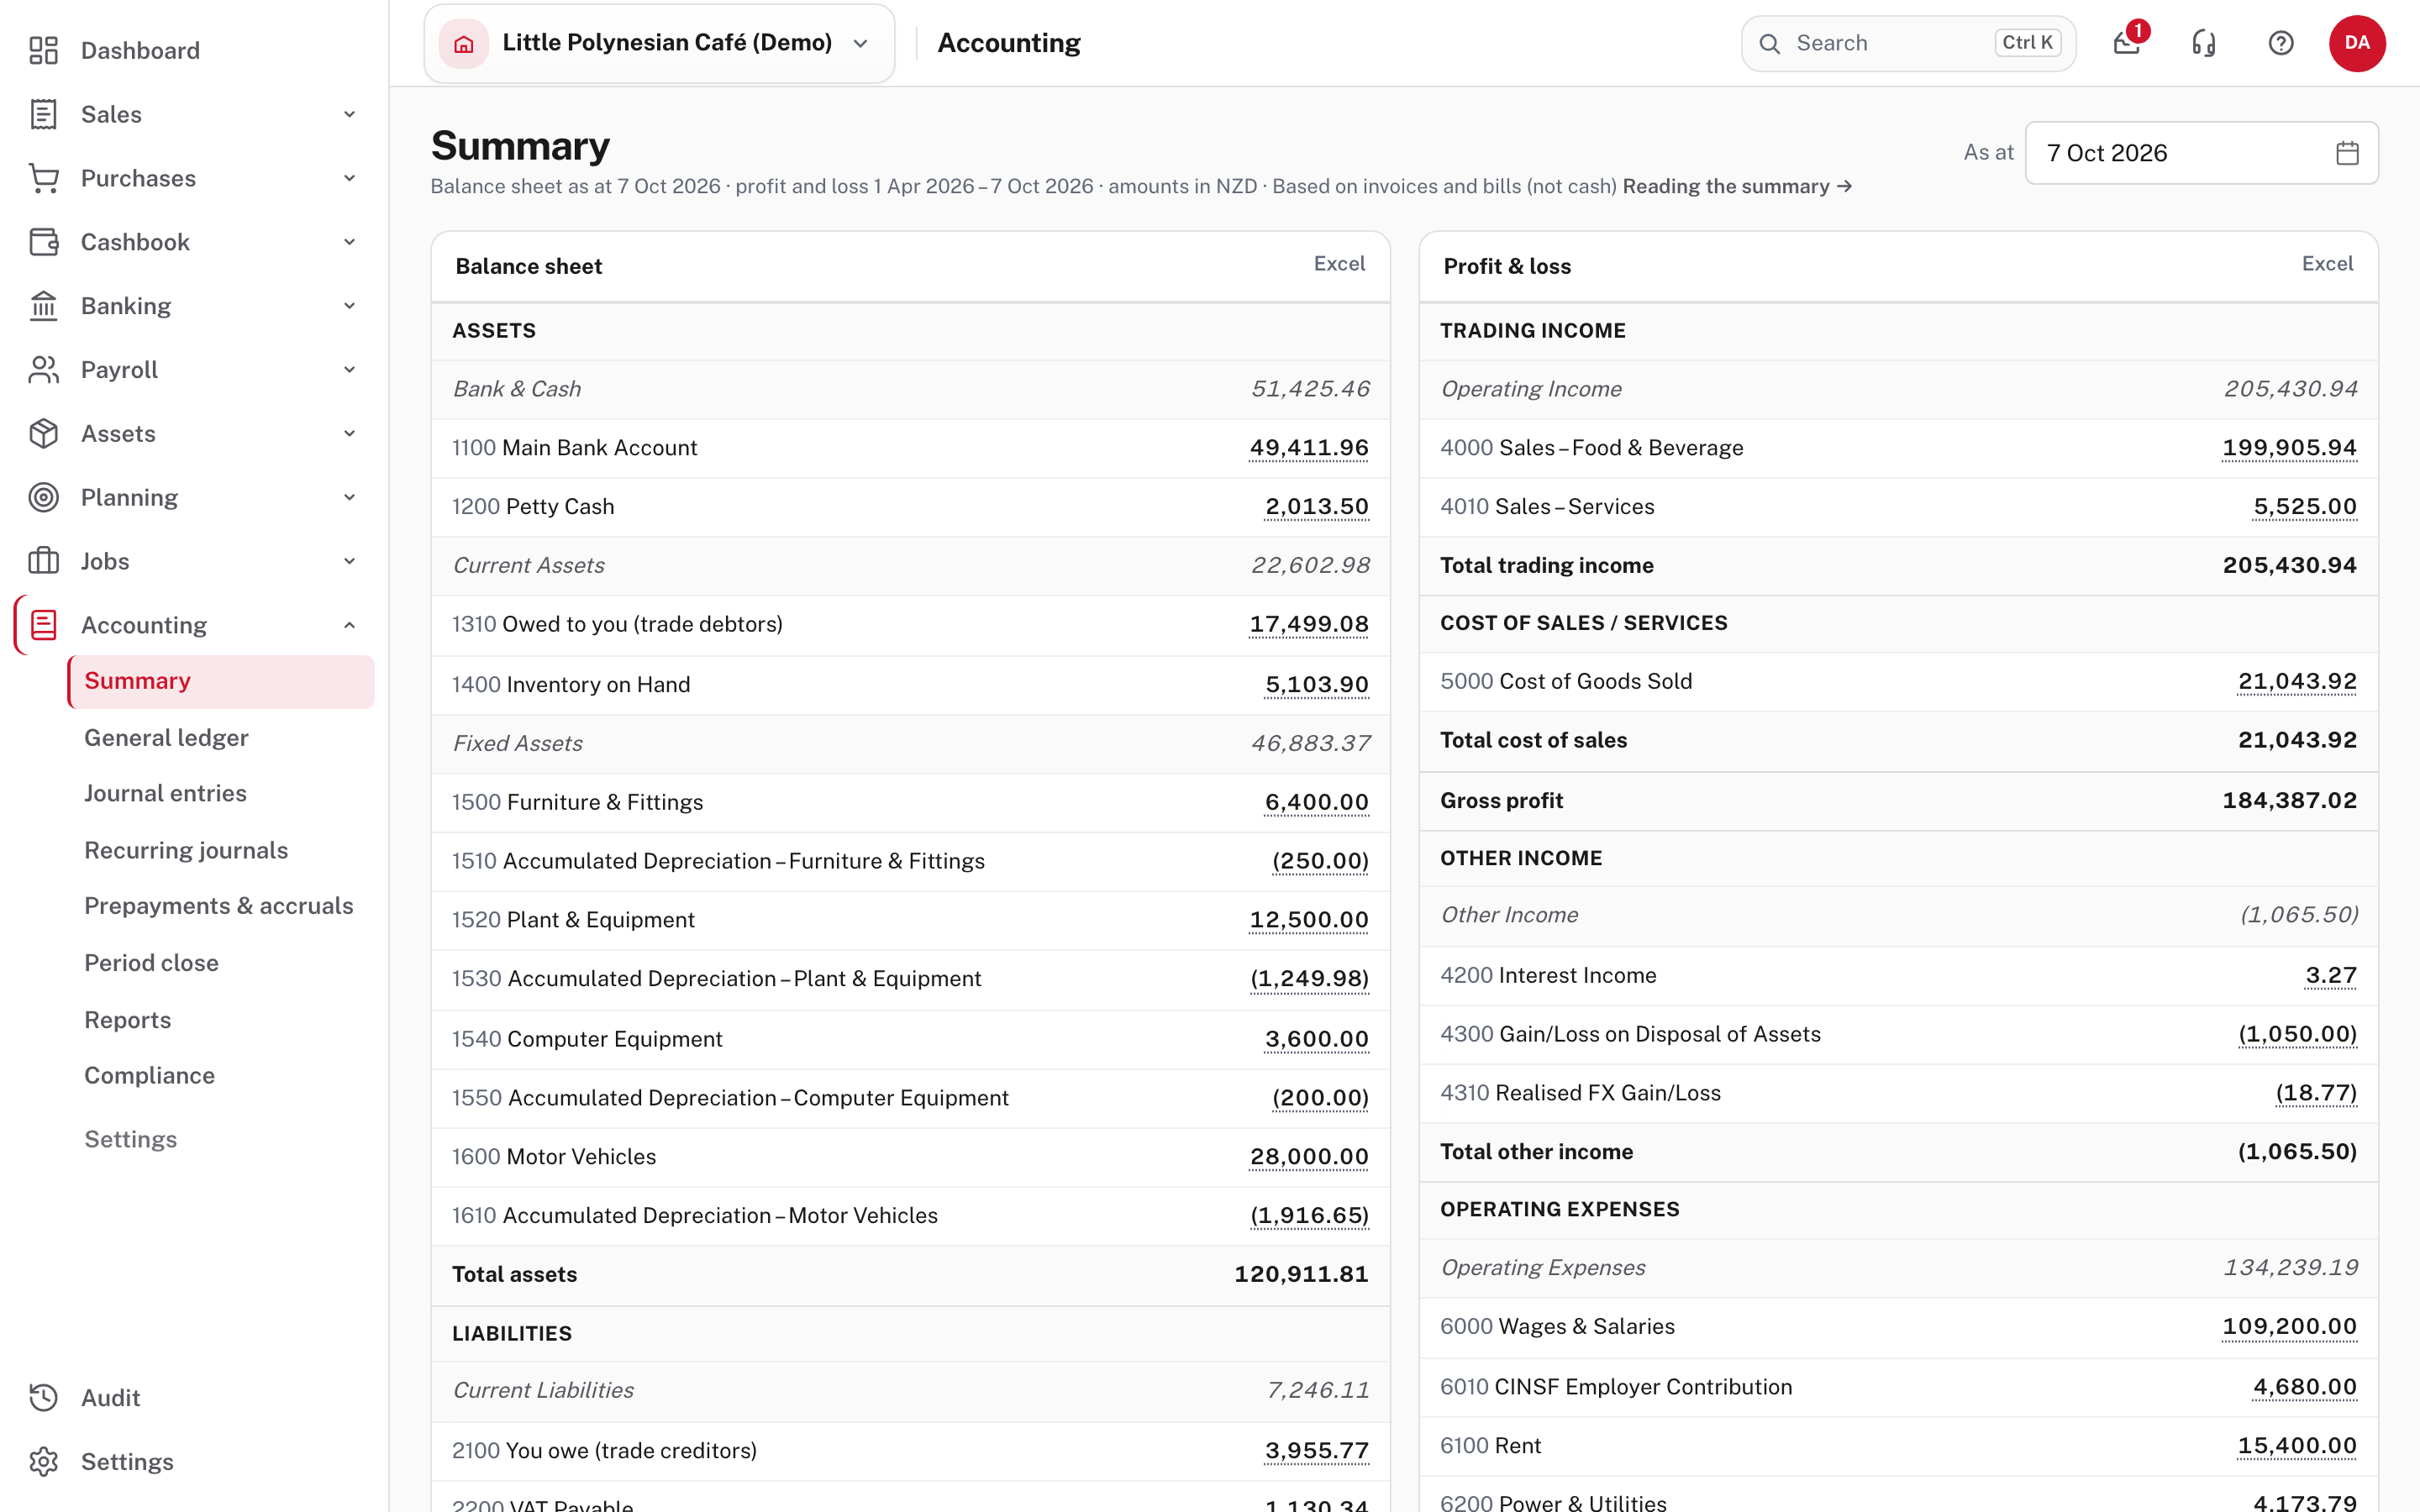The height and width of the screenshot is (1512, 2420).
Task: Export Profit & loss to Excel
Action: click(2327, 264)
